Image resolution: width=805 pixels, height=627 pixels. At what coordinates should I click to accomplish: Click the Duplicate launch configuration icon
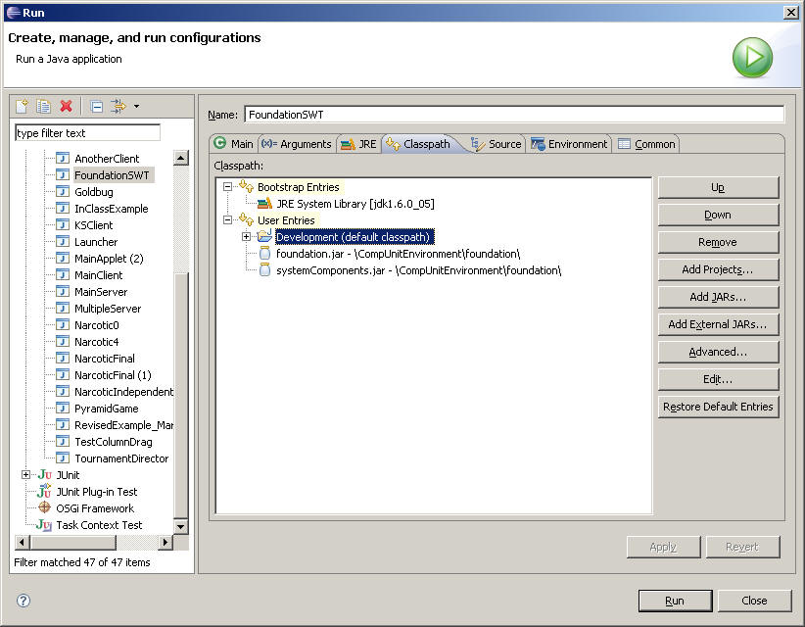tap(44, 106)
